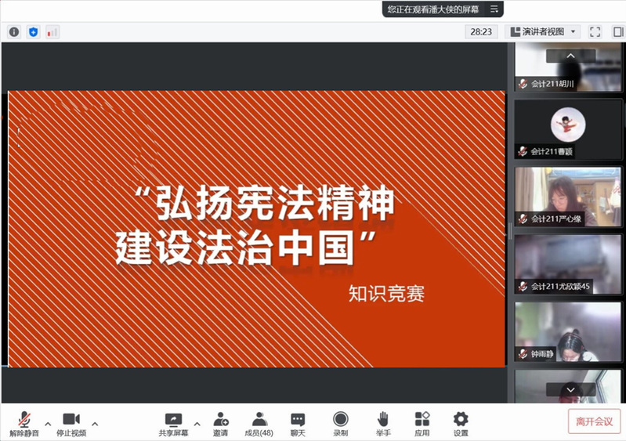The height and width of the screenshot is (441, 626).
Task: Expand audio options arrow beside mute
Action: coord(48,423)
